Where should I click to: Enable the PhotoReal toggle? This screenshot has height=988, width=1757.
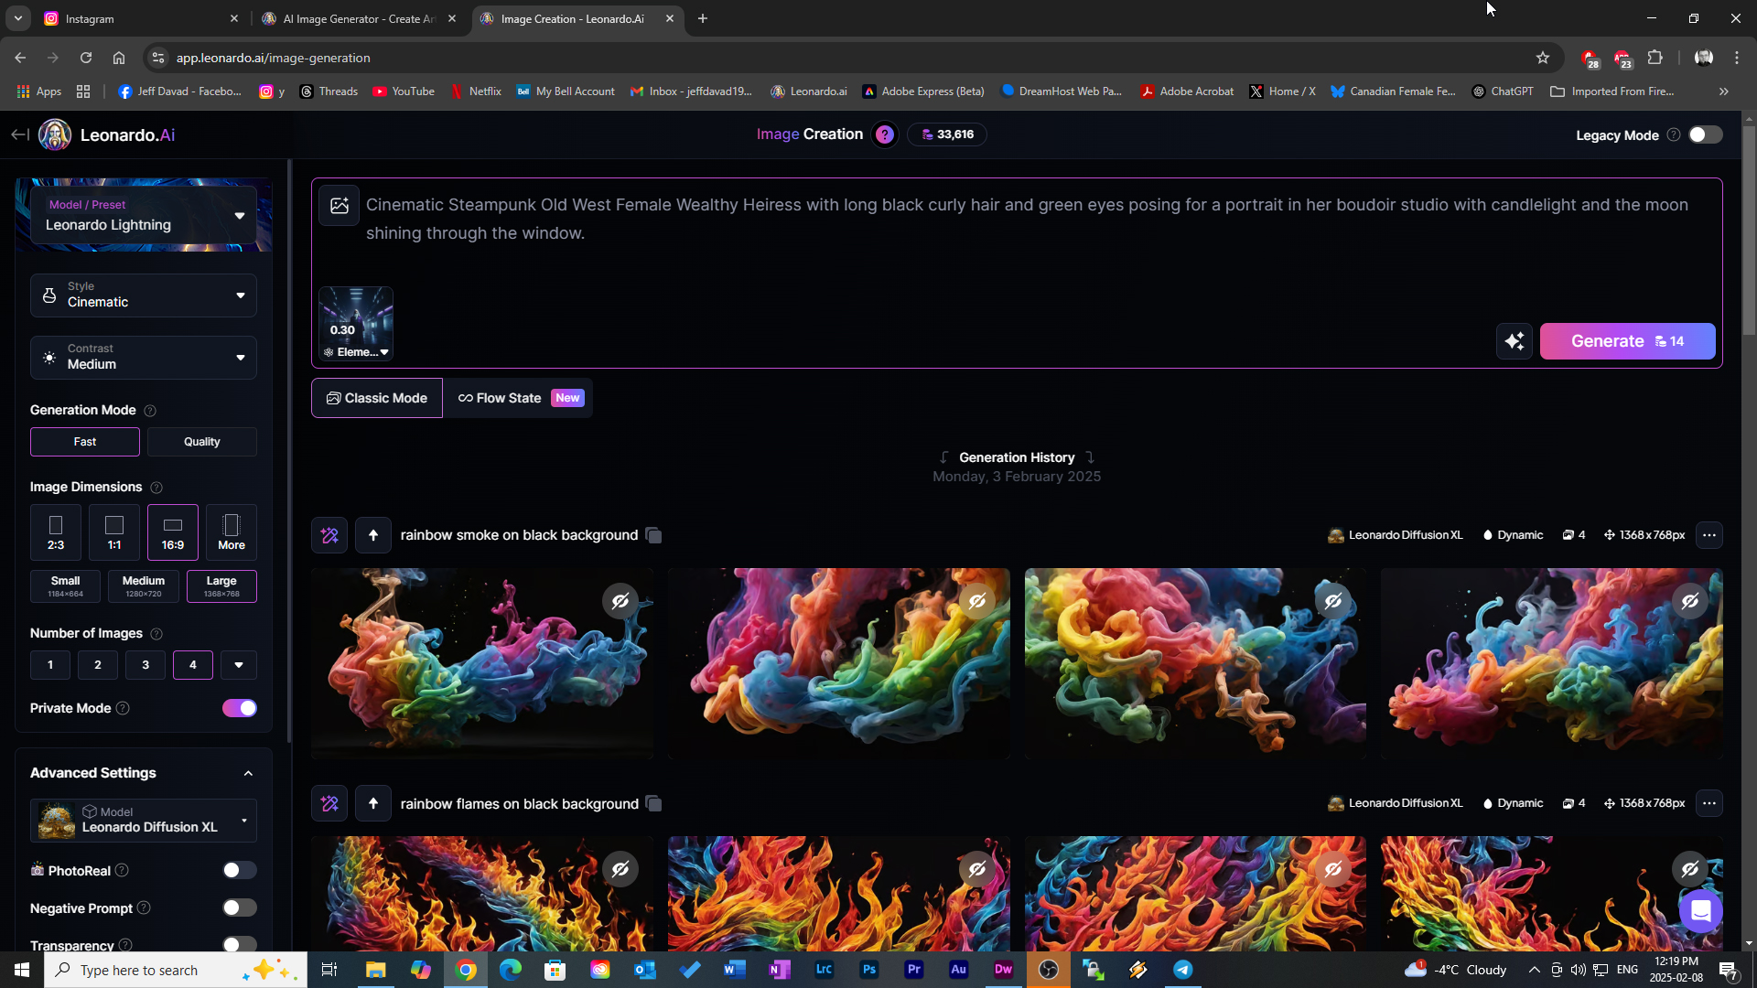click(240, 871)
